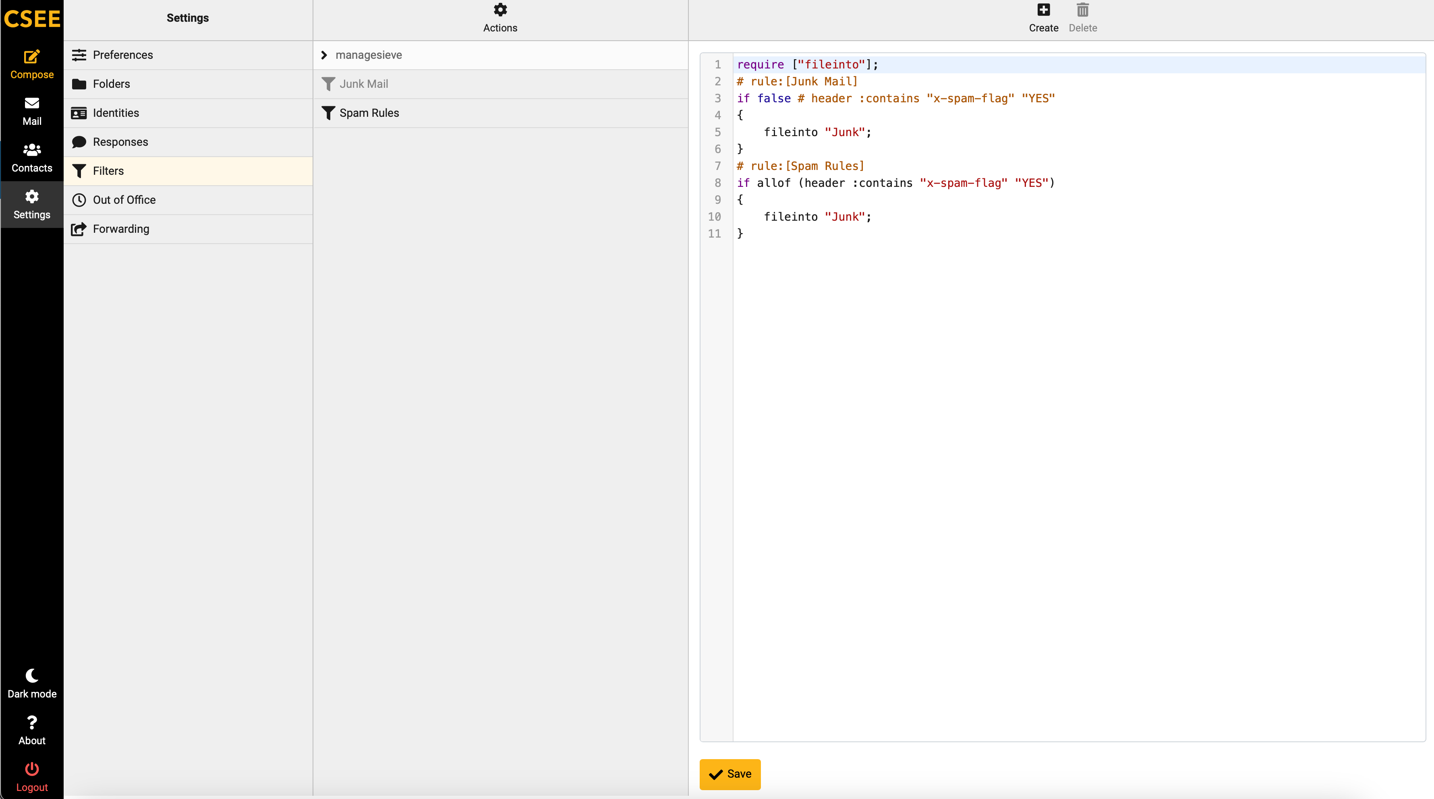
Task: Click the Responses speech bubble icon
Action: (x=79, y=142)
